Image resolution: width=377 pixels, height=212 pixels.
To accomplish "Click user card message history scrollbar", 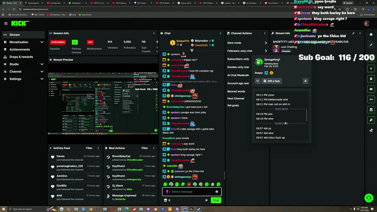I will (307, 115).
